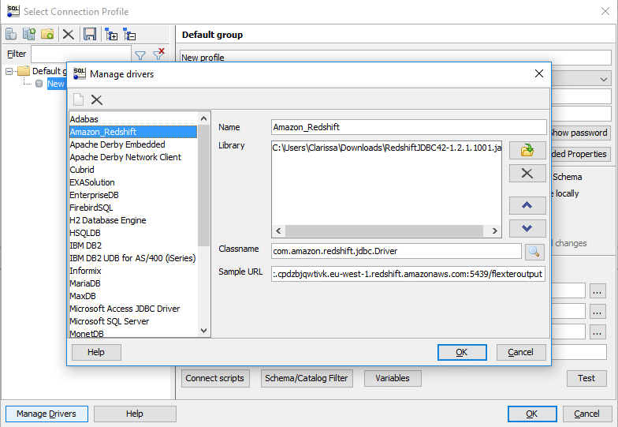Click OK in Manage drivers dialog

[462, 352]
